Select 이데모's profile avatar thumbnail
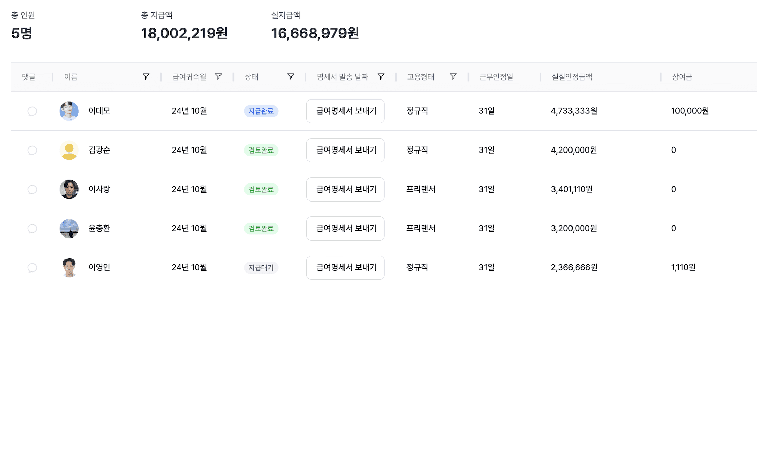 [x=69, y=111]
